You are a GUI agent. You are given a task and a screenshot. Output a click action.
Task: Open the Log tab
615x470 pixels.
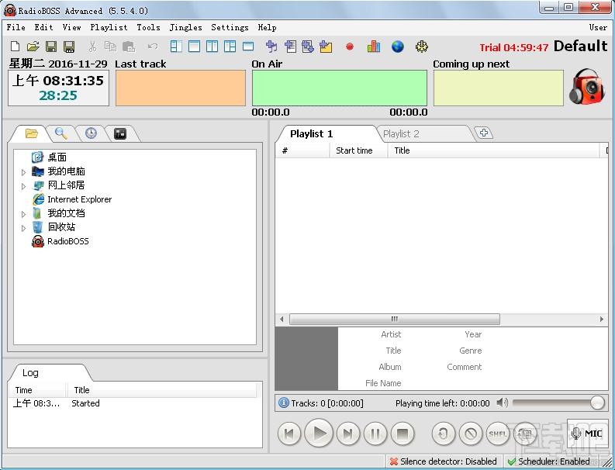coord(30,373)
